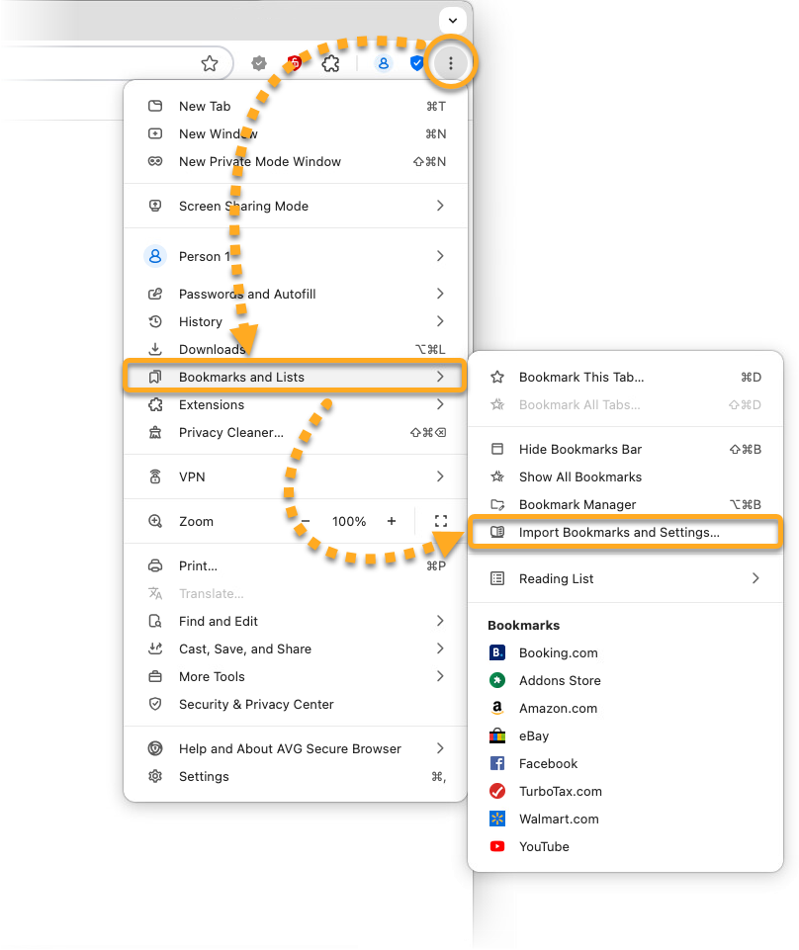The height and width of the screenshot is (950, 799).
Task: Open tab list dropdown chevron at top
Action: pyautogui.click(x=452, y=20)
